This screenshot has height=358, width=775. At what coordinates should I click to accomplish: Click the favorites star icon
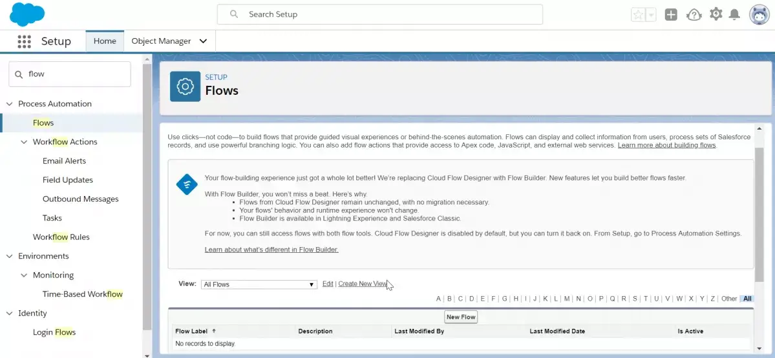point(638,15)
